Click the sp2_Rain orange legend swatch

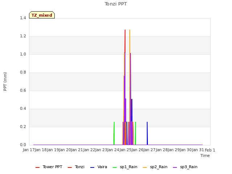pyautogui.click(x=145, y=167)
